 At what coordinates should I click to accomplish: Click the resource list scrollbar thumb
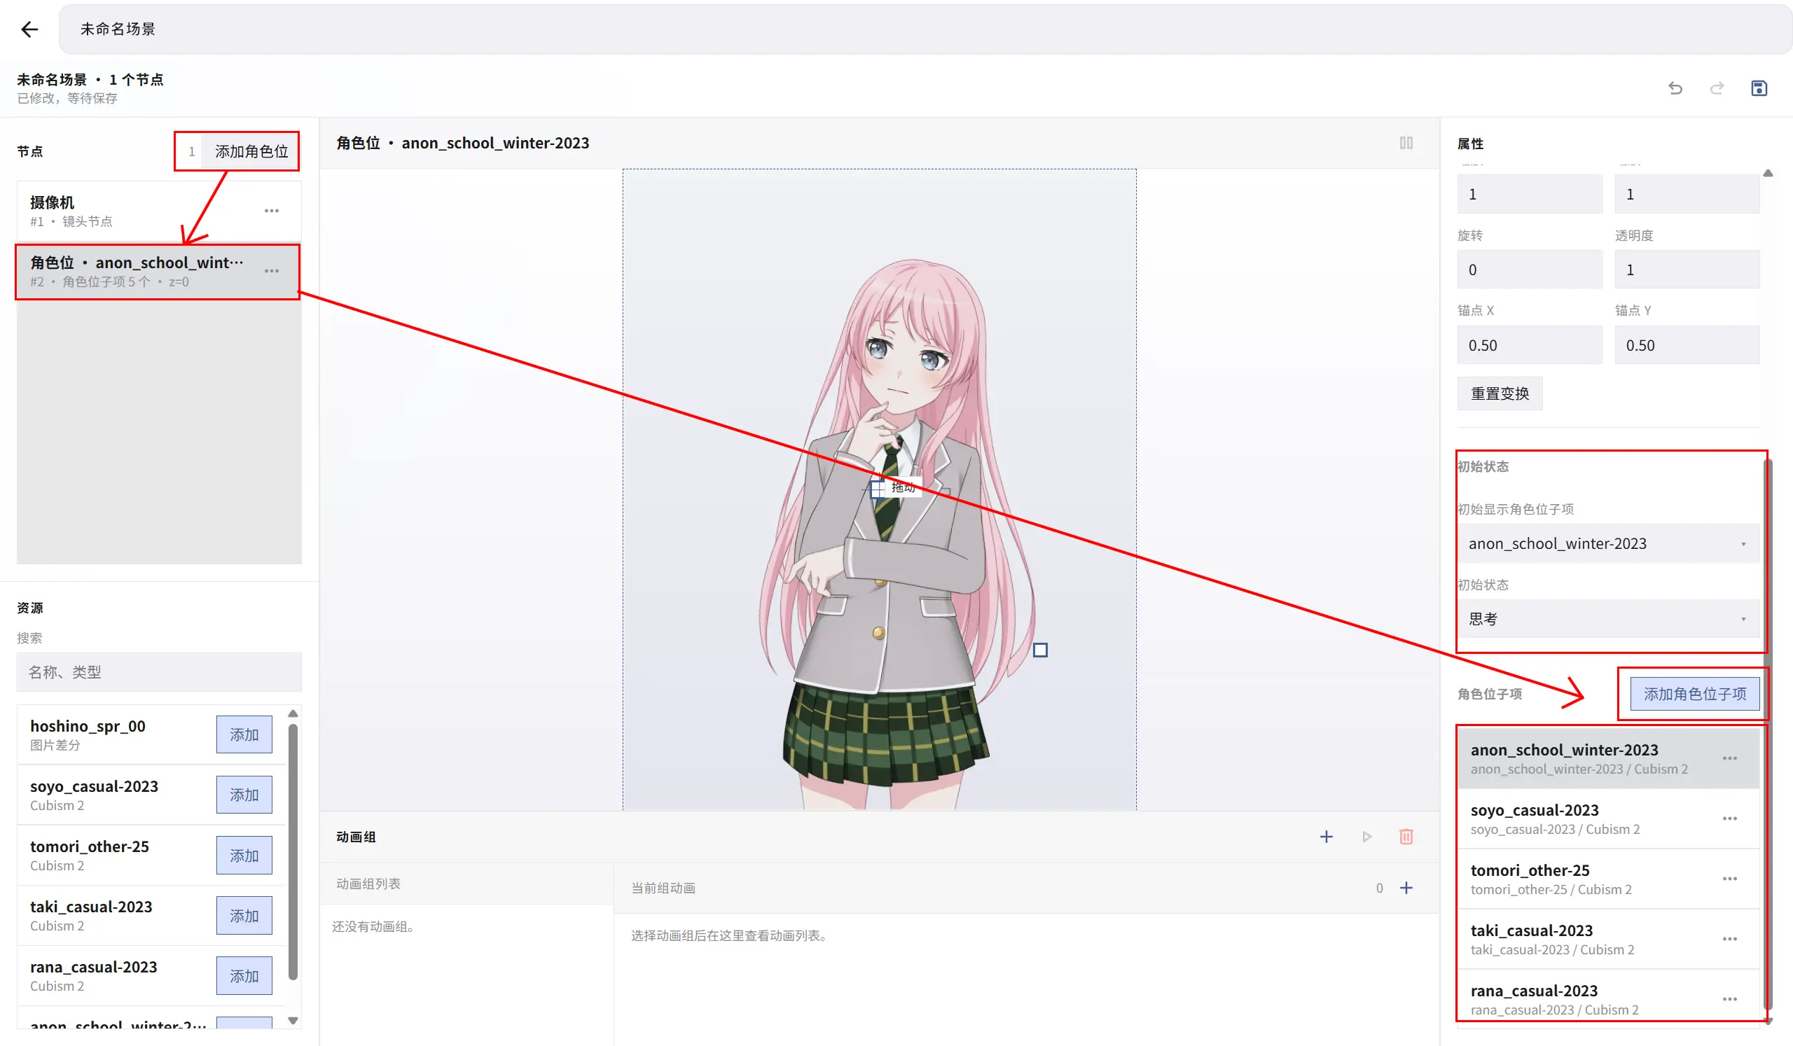[x=293, y=852]
